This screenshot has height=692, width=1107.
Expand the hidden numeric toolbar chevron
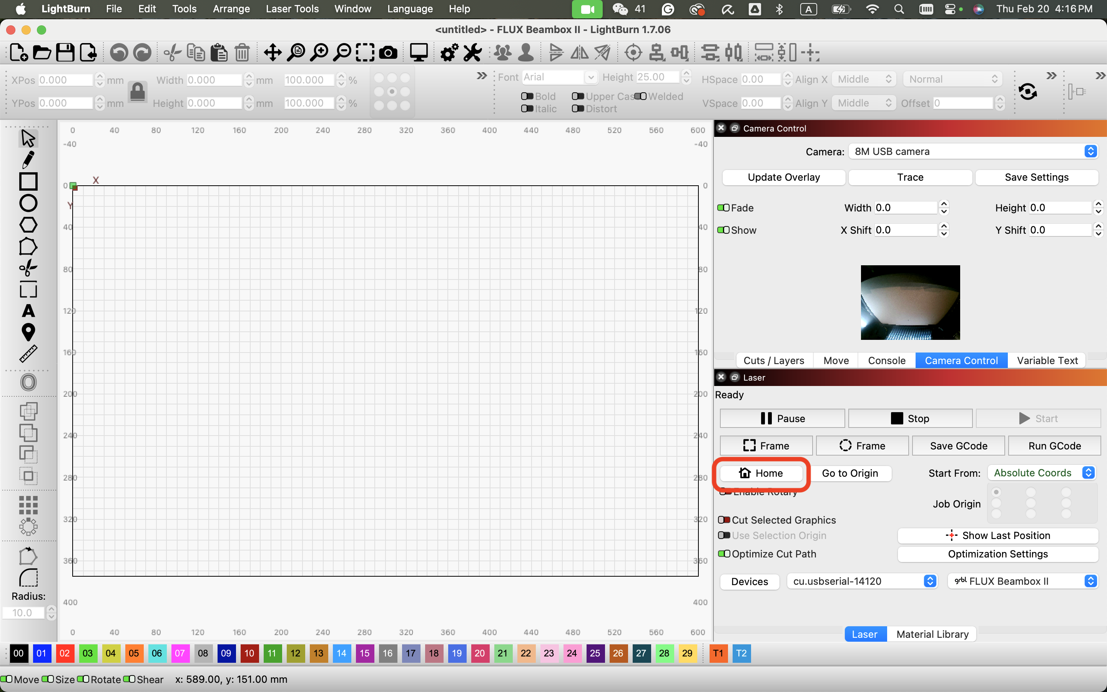(482, 76)
